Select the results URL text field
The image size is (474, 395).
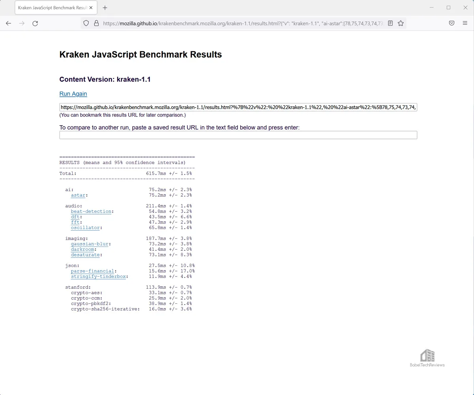[238, 107]
